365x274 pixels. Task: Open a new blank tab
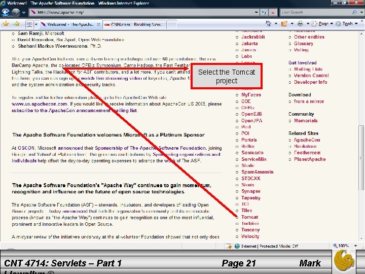pyautogui.click(x=171, y=24)
